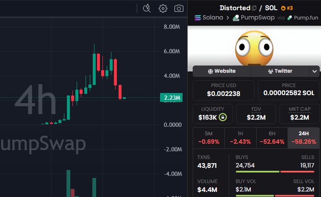Click the Solana chain logo icon
The width and height of the screenshot is (321, 197).
coord(197,18)
